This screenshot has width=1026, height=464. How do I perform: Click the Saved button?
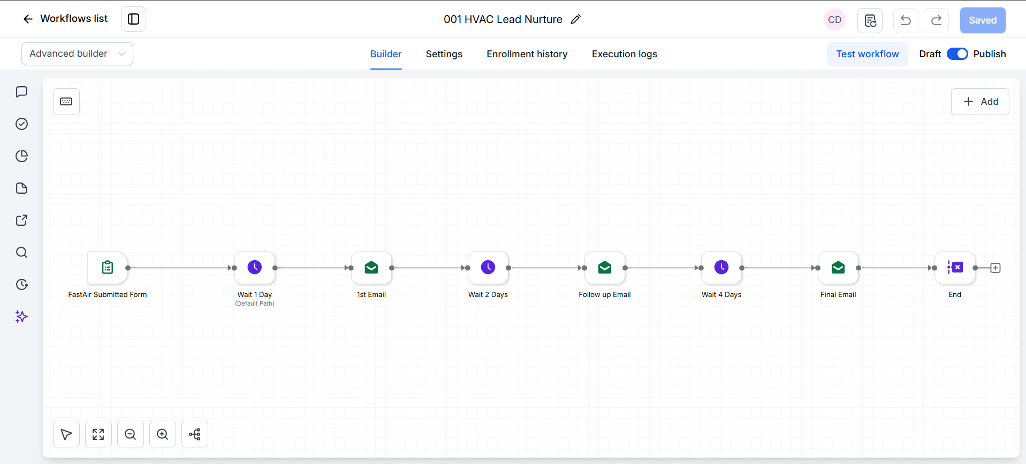pyautogui.click(x=983, y=20)
